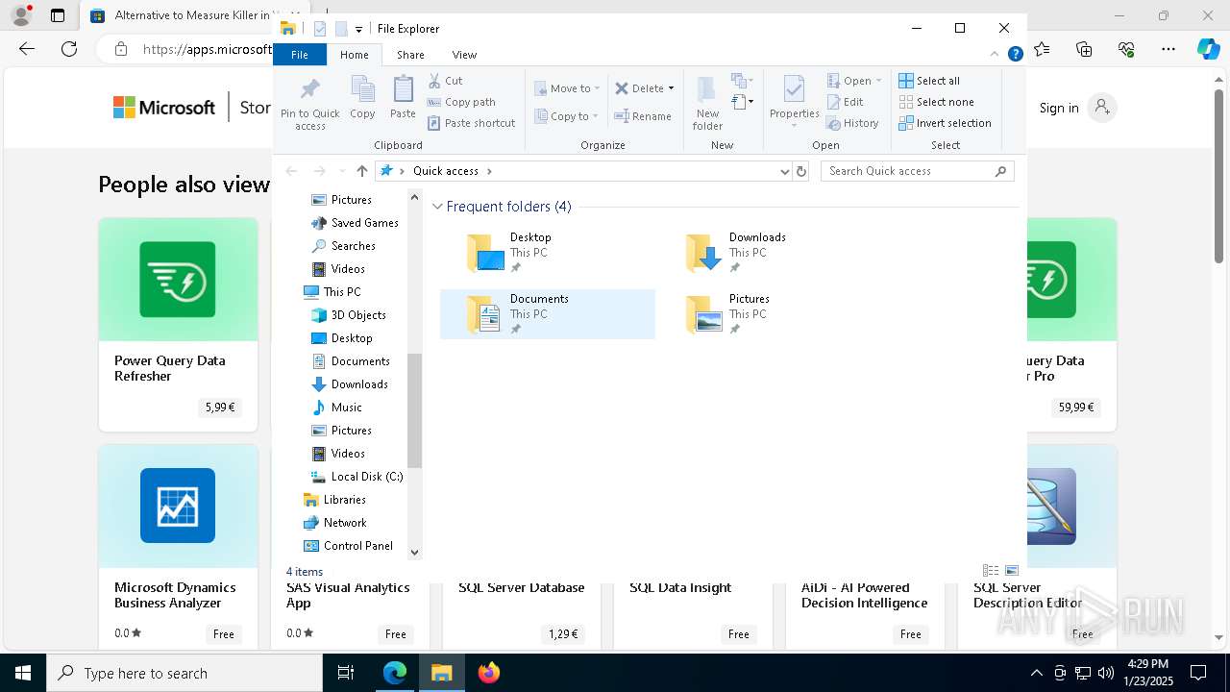Image resolution: width=1230 pixels, height=692 pixels.
Task: Collapse the Frequent folders group
Action: (437, 207)
